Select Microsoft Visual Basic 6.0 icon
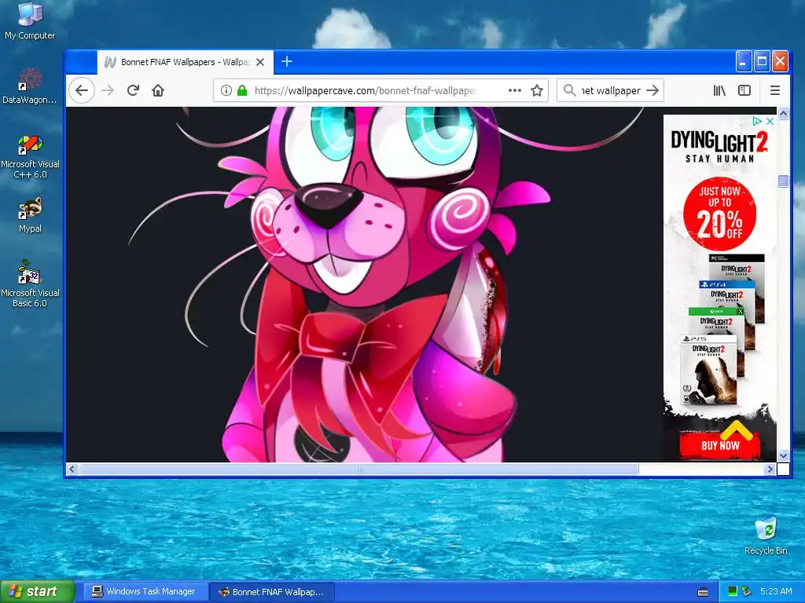Screen dimensions: 805x603 tap(30, 283)
